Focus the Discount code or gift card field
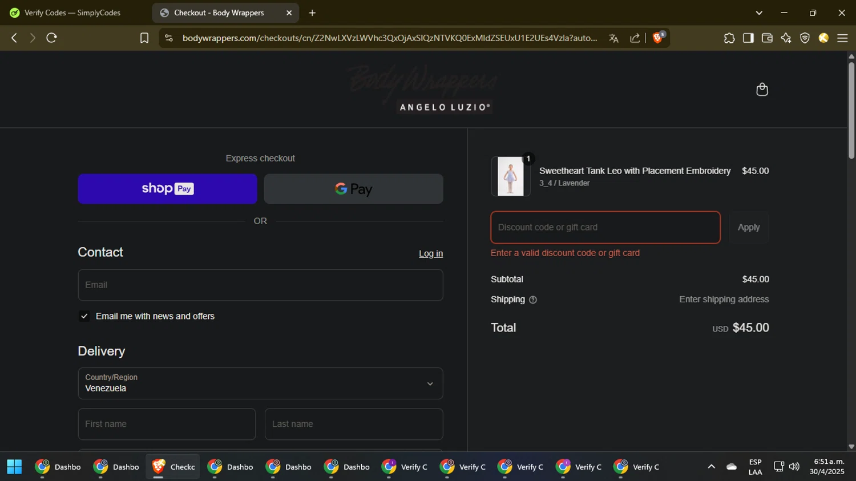Viewport: 856px width, 481px height. pos(605,227)
